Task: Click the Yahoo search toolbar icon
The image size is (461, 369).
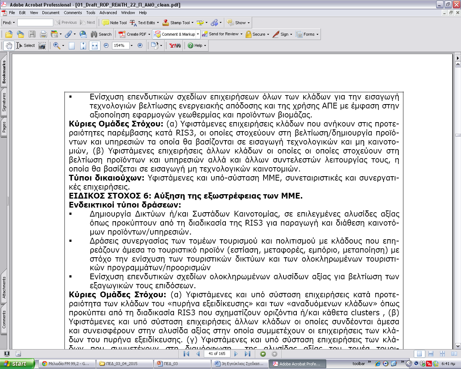Action: pos(175,45)
